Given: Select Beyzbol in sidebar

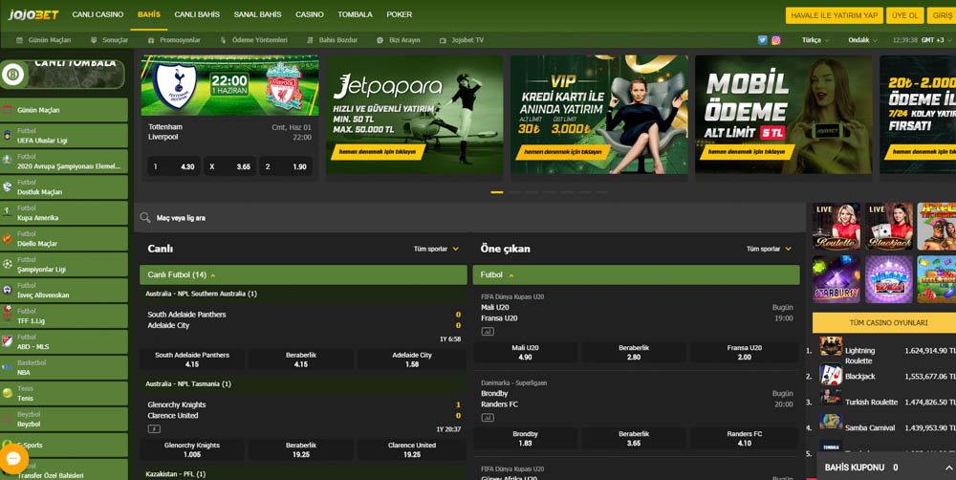Looking at the screenshot, I should [64, 420].
